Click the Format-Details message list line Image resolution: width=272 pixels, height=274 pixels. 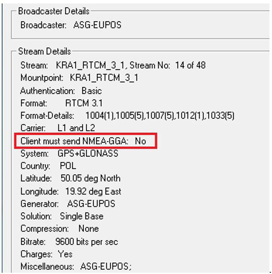pyautogui.click(x=127, y=116)
